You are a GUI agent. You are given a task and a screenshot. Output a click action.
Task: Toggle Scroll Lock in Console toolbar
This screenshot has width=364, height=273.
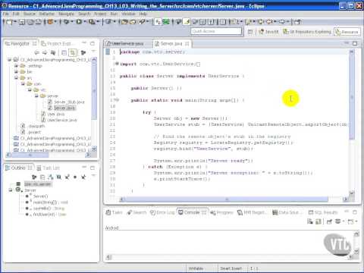point(318,221)
